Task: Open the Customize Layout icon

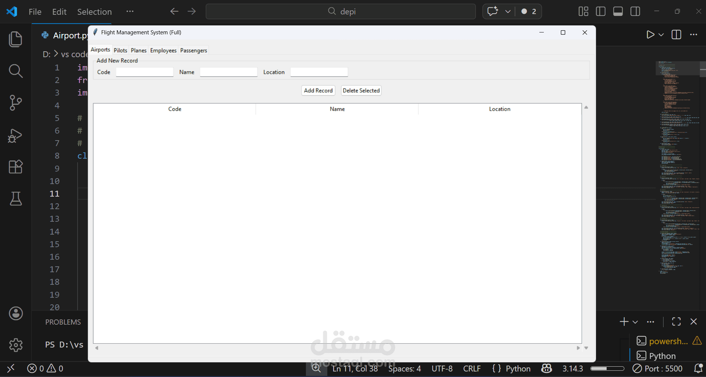Action: [x=583, y=11]
